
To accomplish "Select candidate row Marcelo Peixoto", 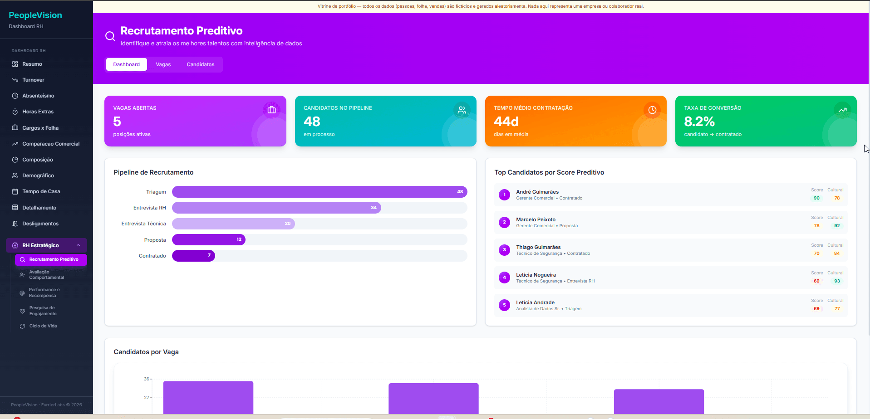I will [x=670, y=222].
